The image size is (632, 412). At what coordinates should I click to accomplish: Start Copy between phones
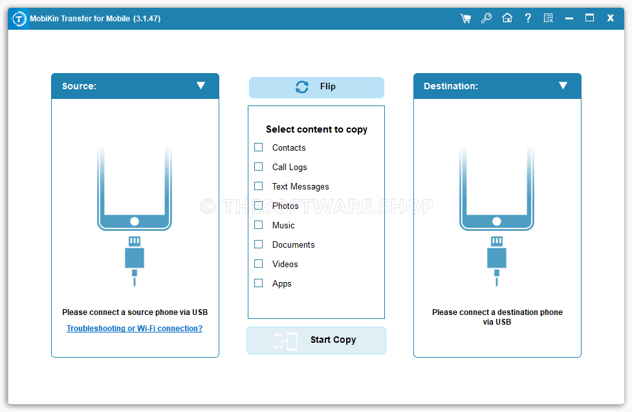pyautogui.click(x=316, y=340)
